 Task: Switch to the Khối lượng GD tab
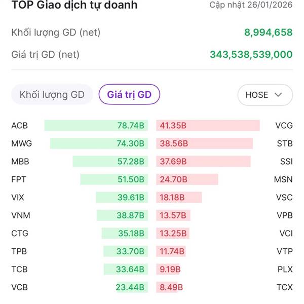[52, 95]
